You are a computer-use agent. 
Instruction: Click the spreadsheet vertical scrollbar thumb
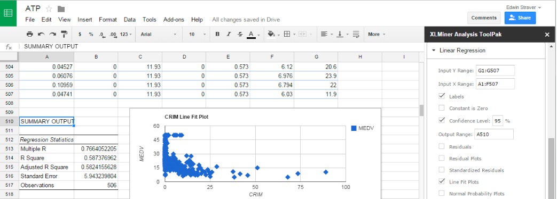pyautogui.click(x=422, y=111)
